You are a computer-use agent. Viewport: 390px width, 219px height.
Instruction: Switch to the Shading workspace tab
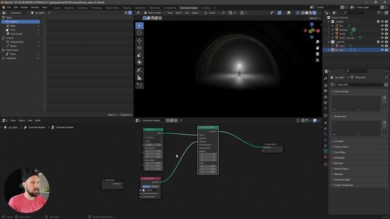click(127, 8)
